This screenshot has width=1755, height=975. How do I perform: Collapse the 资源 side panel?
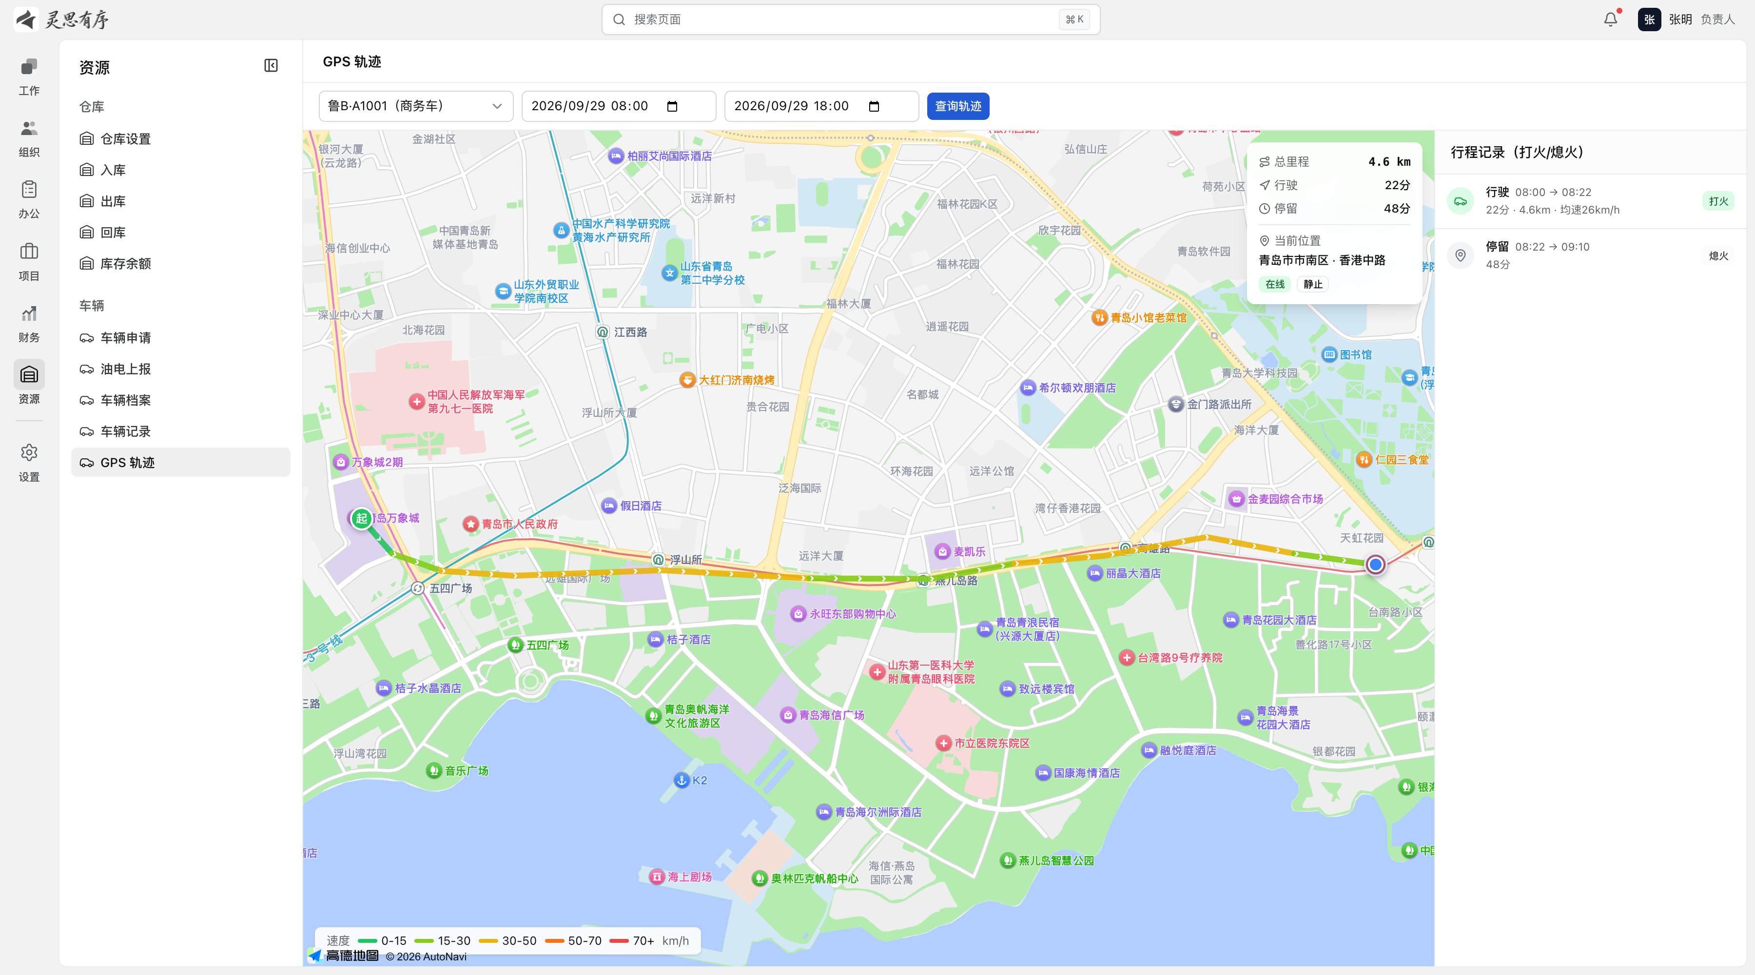click(271, 65)
